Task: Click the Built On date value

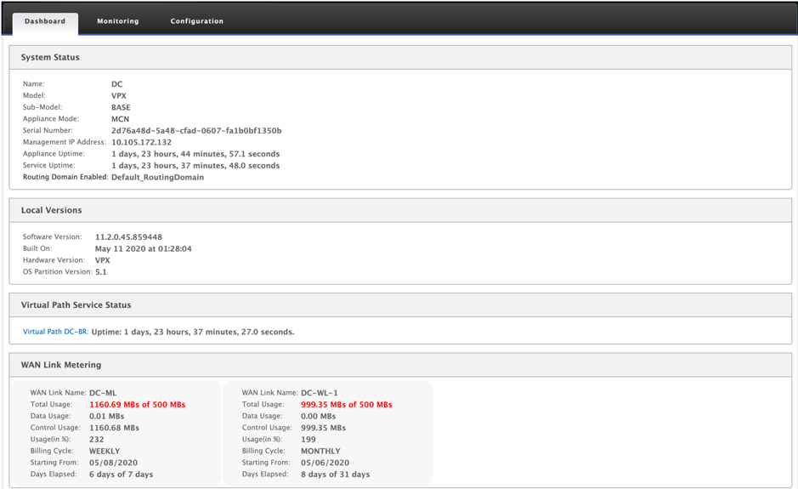Action: (x=144, y=248)
